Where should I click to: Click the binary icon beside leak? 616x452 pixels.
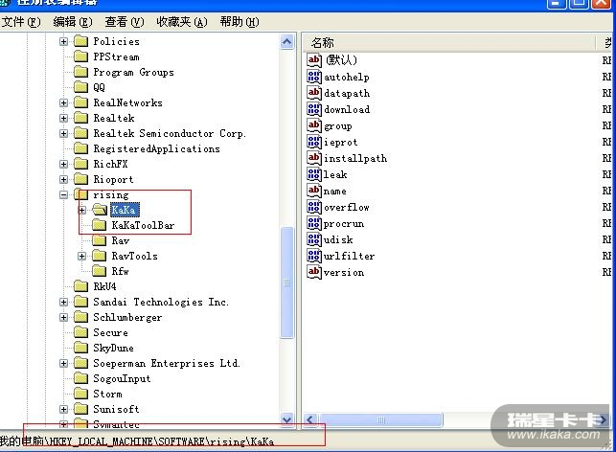pos(314,174)
